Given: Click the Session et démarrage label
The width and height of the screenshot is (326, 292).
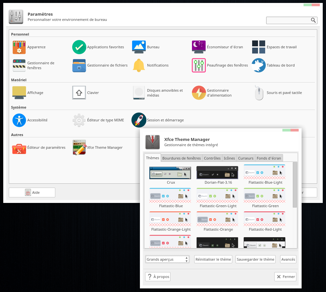Looking at the screenshot, I should (x=165, y=120).
